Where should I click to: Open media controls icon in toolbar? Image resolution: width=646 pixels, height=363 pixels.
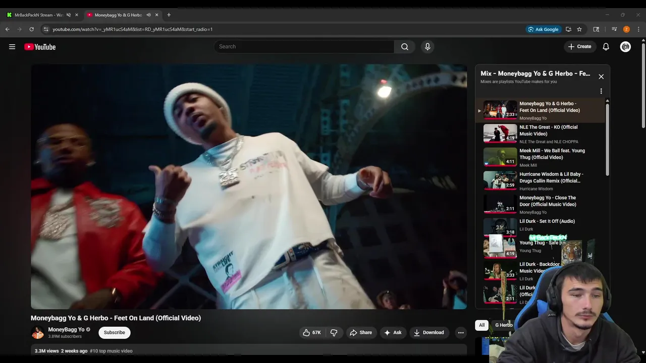[614, 29]
